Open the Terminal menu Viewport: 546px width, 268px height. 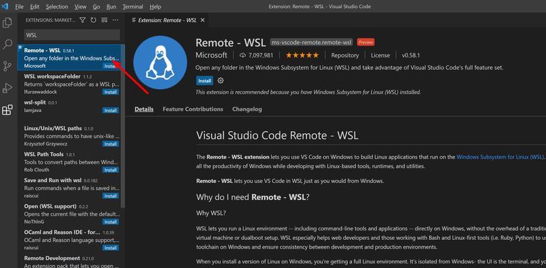click(x=133, y=7)
